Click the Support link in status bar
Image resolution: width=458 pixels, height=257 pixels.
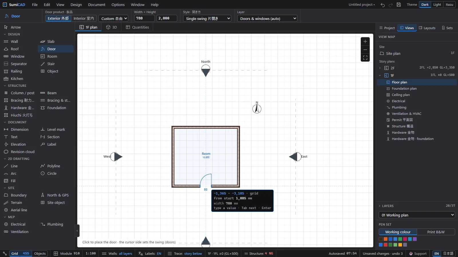pos(418,253)
